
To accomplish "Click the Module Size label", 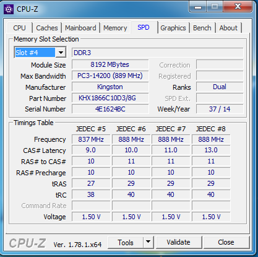I will point(48,65).
